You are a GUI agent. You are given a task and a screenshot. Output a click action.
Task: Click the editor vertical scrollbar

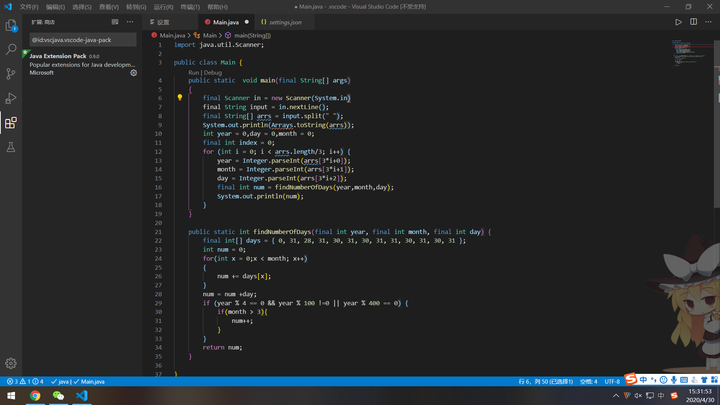[x=717, y=124]
